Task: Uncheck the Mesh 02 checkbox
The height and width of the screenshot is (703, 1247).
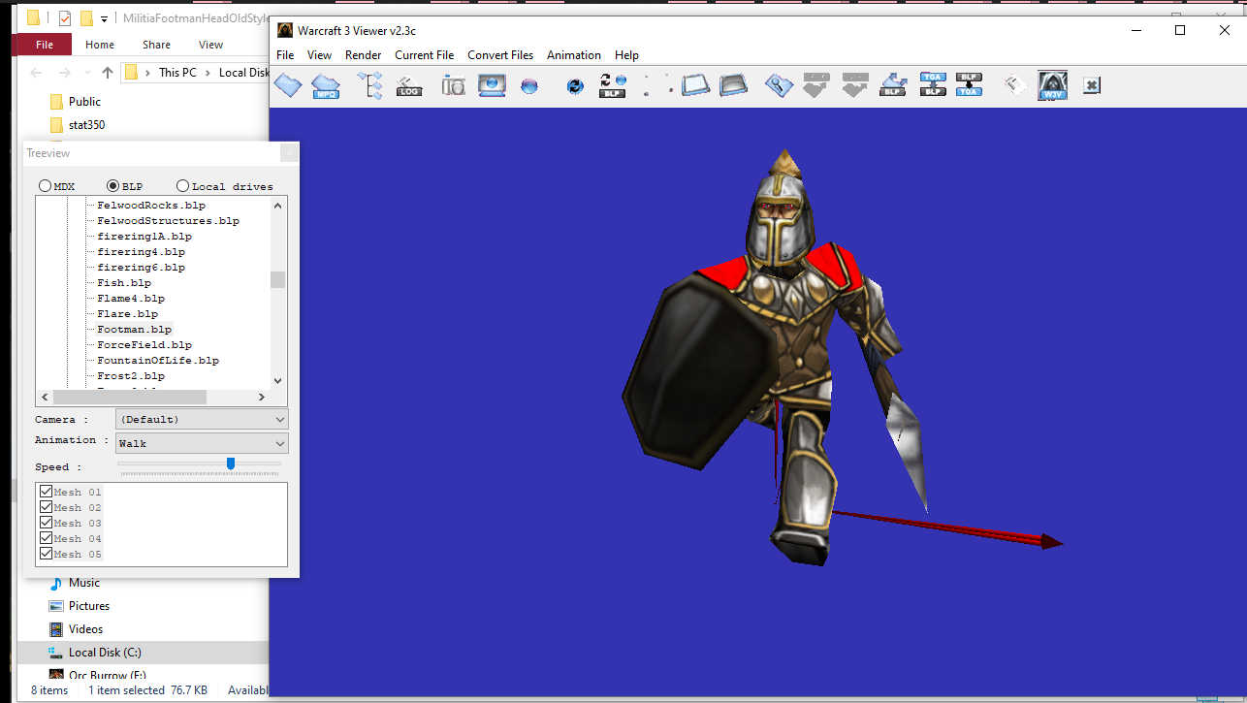Action: point(46,507)
